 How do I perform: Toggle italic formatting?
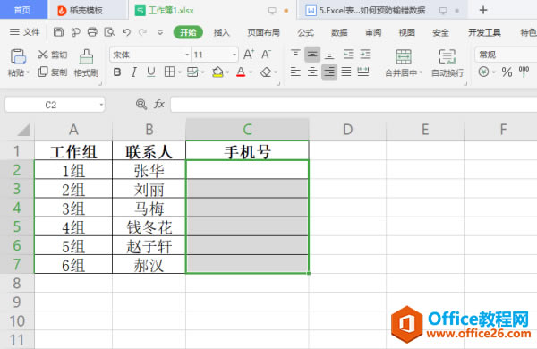(x=134, y=72)
